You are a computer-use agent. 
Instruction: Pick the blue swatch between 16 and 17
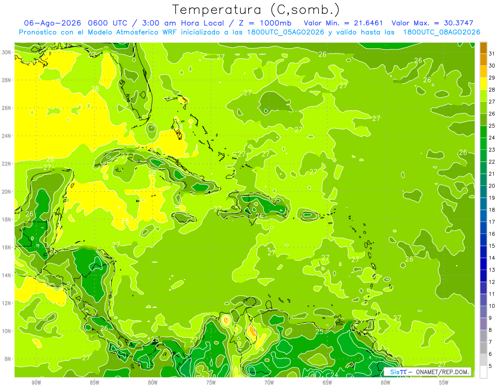click(483, 228)
